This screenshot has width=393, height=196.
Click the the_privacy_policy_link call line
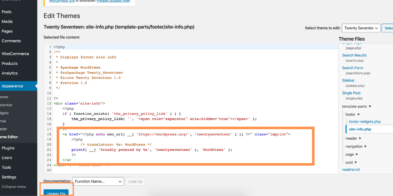click(164, 119)
